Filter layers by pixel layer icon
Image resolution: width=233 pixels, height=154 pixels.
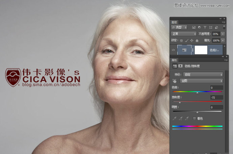click(193, 27)
